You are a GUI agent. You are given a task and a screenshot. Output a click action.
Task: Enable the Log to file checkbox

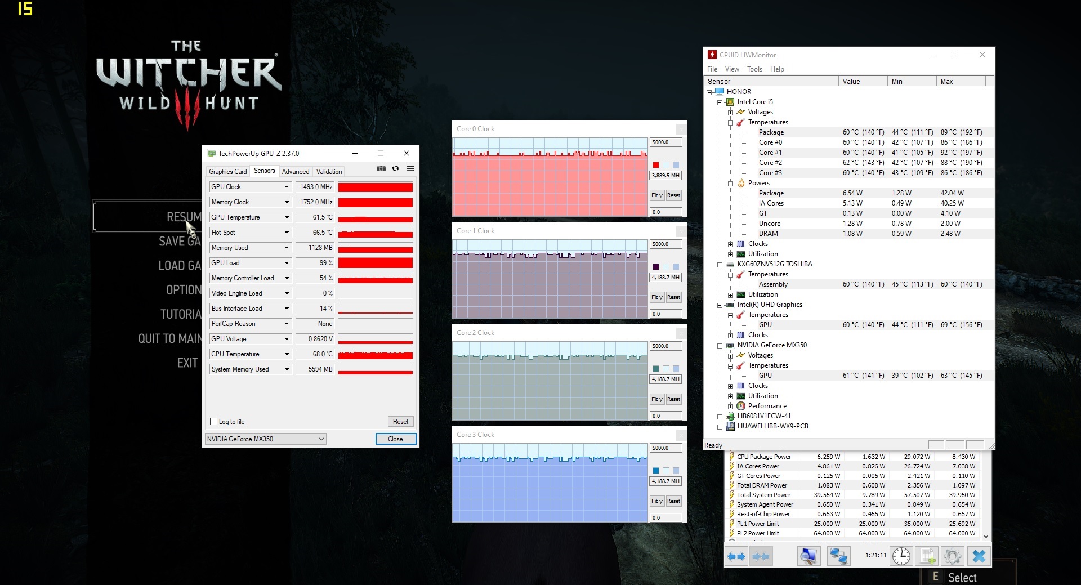point(213,422)
